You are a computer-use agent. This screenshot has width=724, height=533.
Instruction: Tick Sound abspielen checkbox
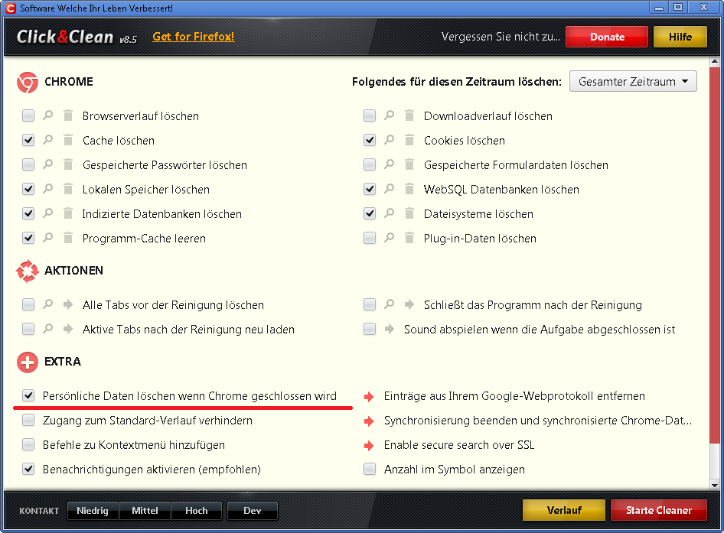tap(370, 329)
